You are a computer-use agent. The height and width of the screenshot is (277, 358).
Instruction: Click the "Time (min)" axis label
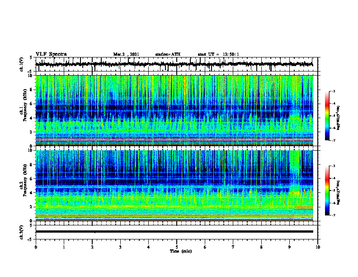click(x=181, y=251)
